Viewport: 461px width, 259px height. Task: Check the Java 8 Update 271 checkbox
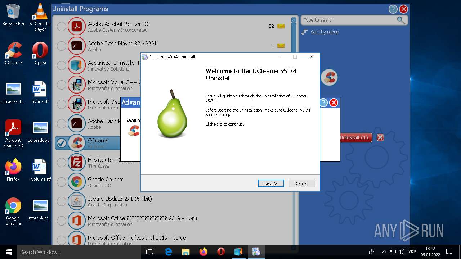(62, 201)
